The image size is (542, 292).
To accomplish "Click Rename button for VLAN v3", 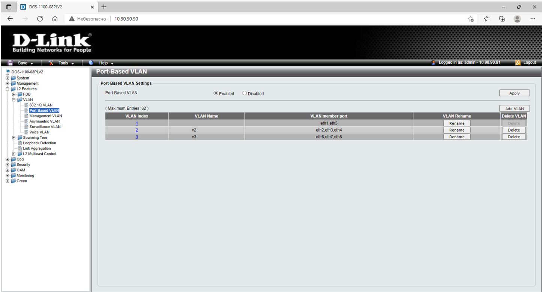I will 456,137.
